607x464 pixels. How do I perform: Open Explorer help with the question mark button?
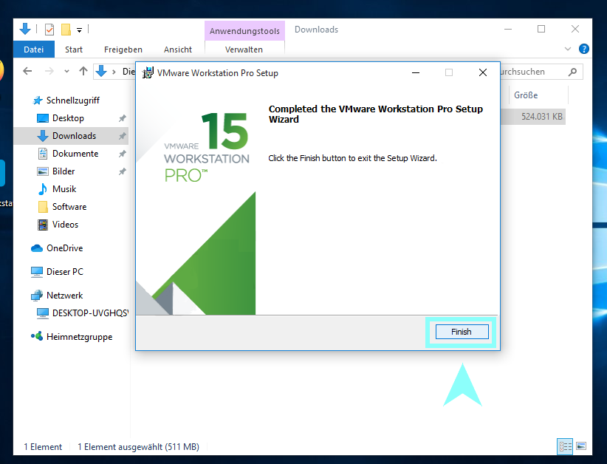pos(584,49)
